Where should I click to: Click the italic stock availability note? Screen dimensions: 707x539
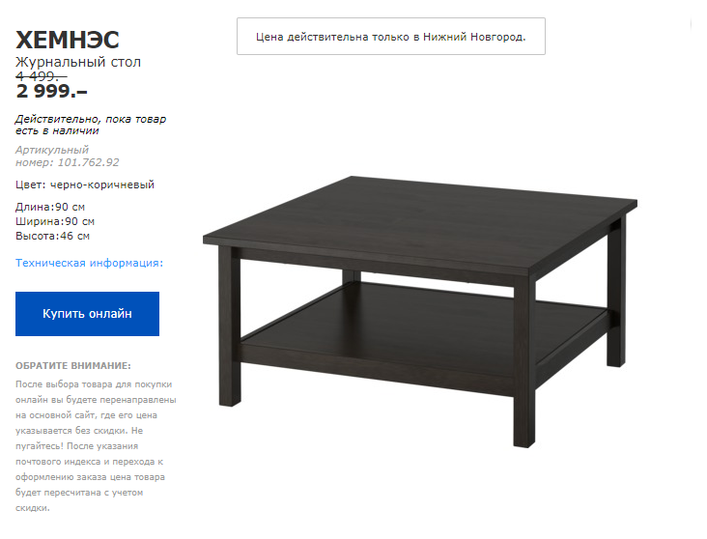pos(91,125)
